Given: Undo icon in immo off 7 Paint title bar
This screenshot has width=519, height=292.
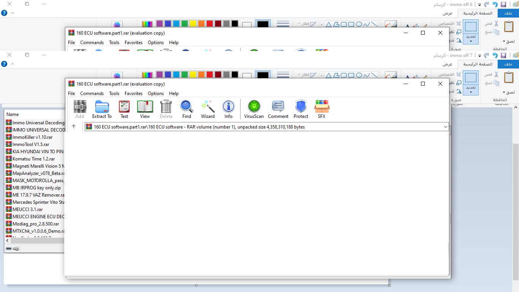Looking at the screenshot, I should point(495,56).
